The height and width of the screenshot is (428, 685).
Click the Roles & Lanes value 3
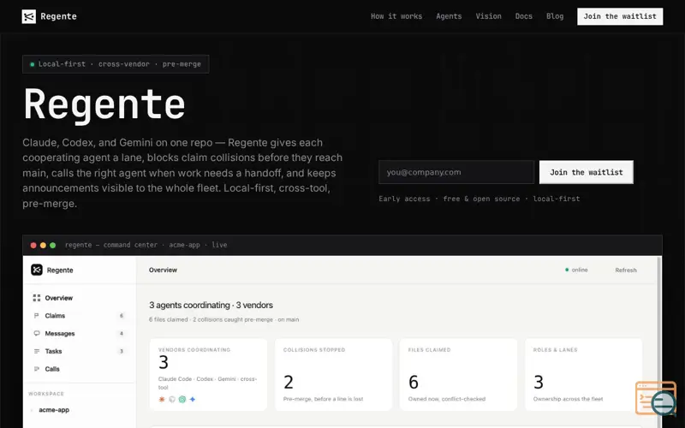(539, 382)
